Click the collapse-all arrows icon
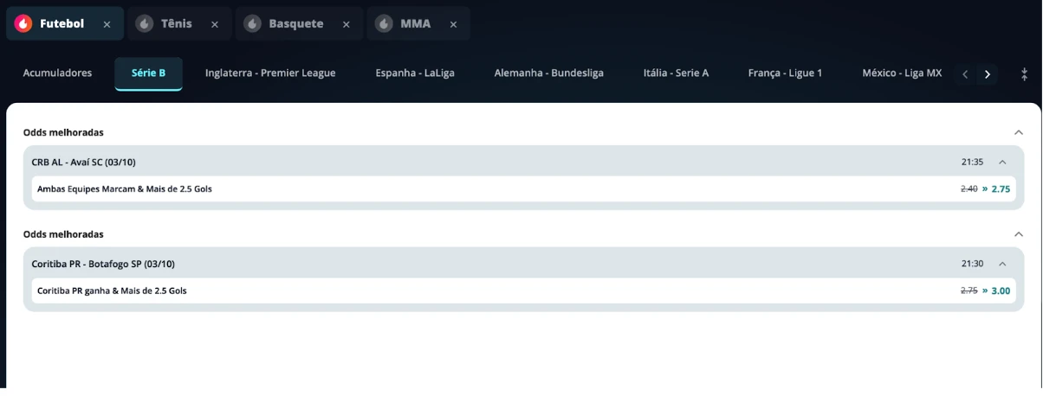The width and height of the screenshot is (1043, 396). pos(1025,73)
